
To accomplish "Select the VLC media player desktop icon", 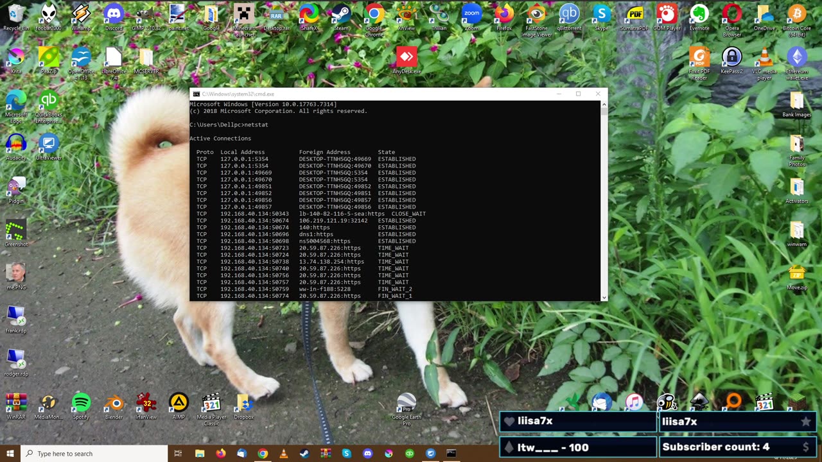I will pos(764,63).
